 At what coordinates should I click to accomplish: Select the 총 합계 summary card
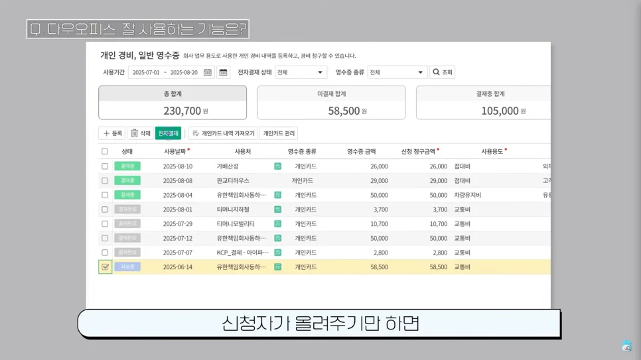point(173,103)
